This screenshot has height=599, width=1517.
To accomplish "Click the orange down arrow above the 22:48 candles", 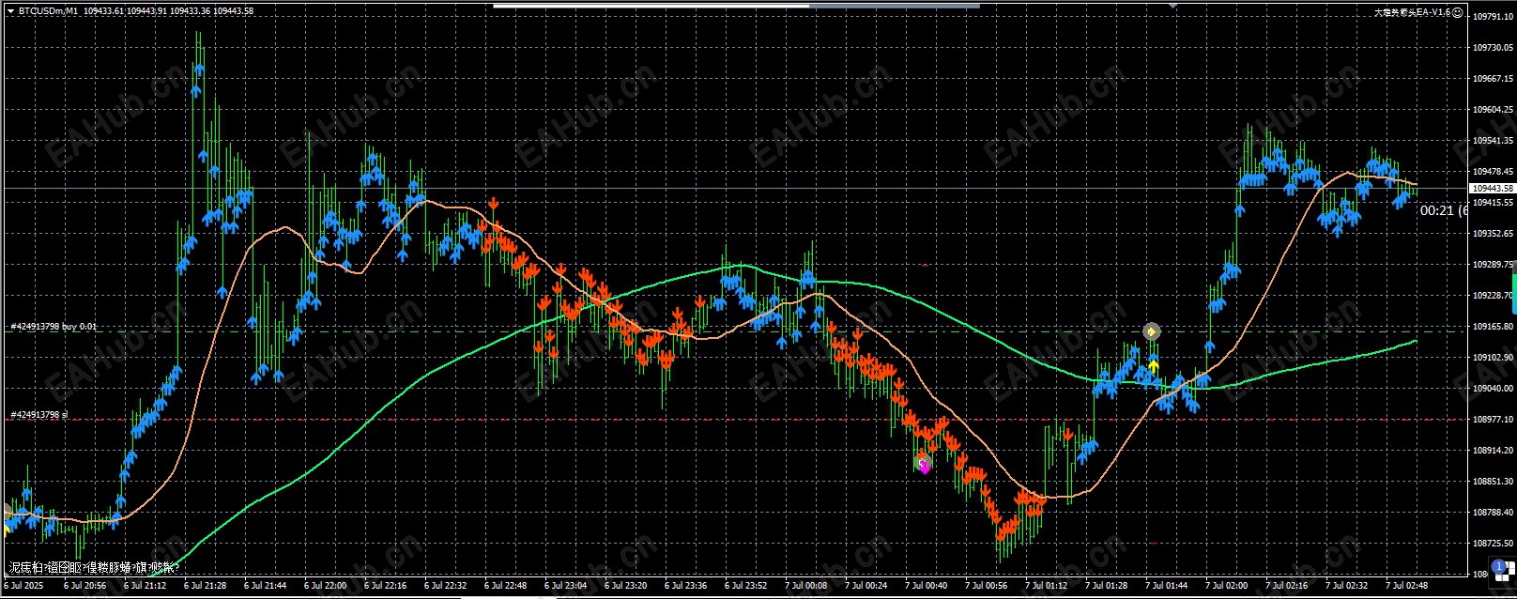I will pos(494,203).
